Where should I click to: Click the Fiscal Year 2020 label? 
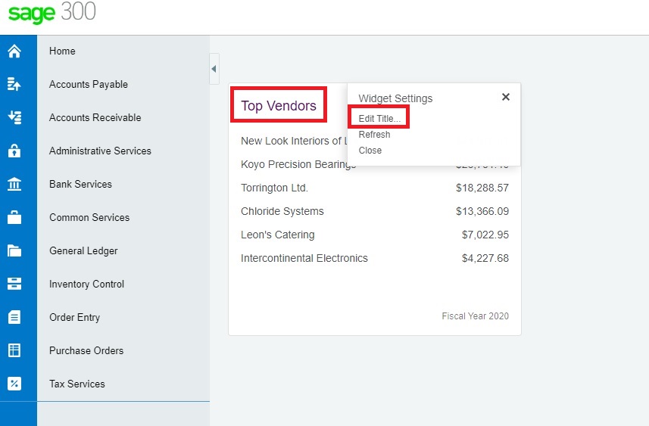[x=475, y=316]
